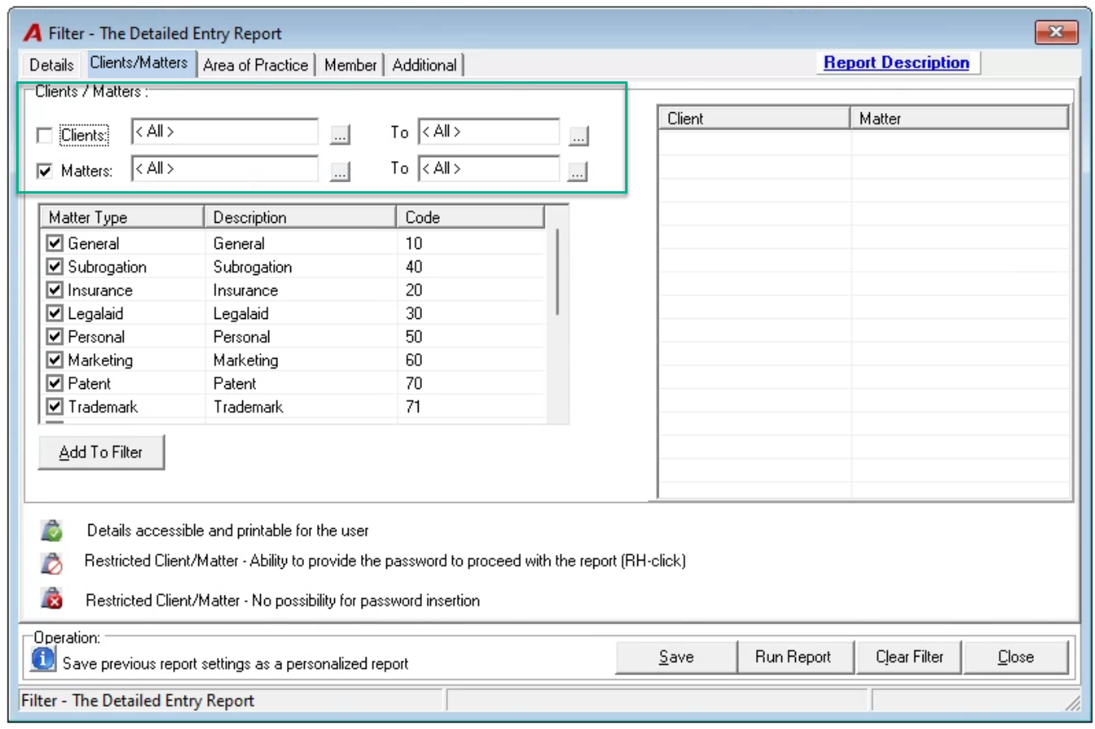Uncheck the Trademark matter type
The height and width of the screenshot is (729, 1095).
coord(55,407)
